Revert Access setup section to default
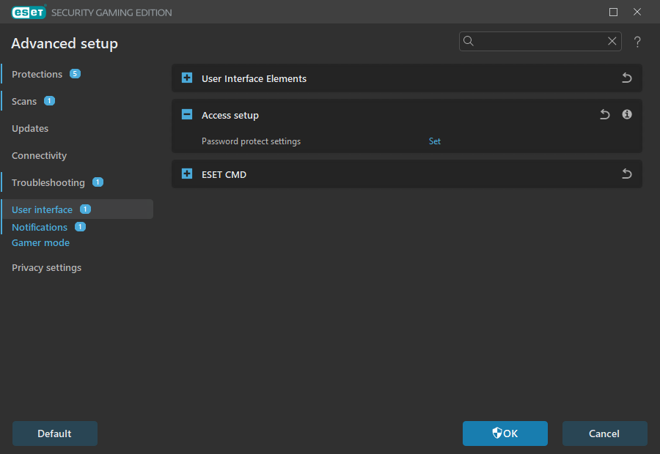Screen dimensions: 660x454 605,114
